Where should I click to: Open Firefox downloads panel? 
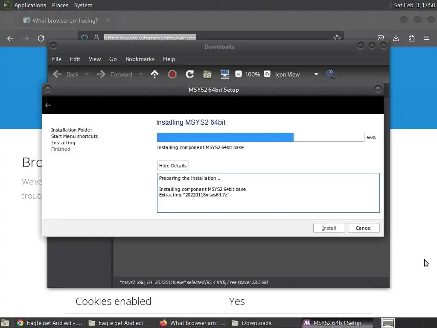[396, 38]
